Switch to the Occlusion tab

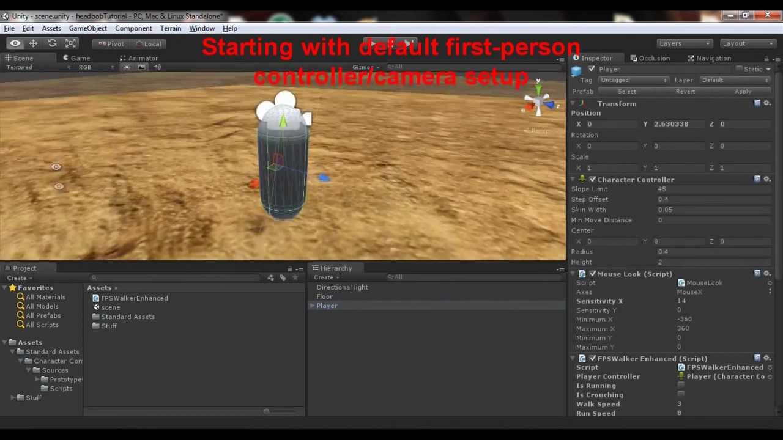click(650, 58)
